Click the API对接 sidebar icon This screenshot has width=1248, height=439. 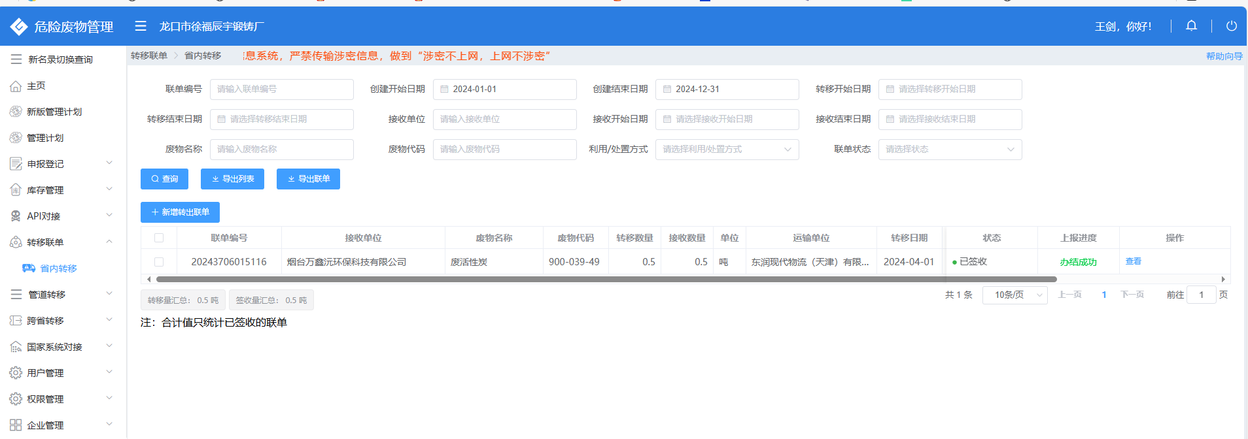coord(16,216)
